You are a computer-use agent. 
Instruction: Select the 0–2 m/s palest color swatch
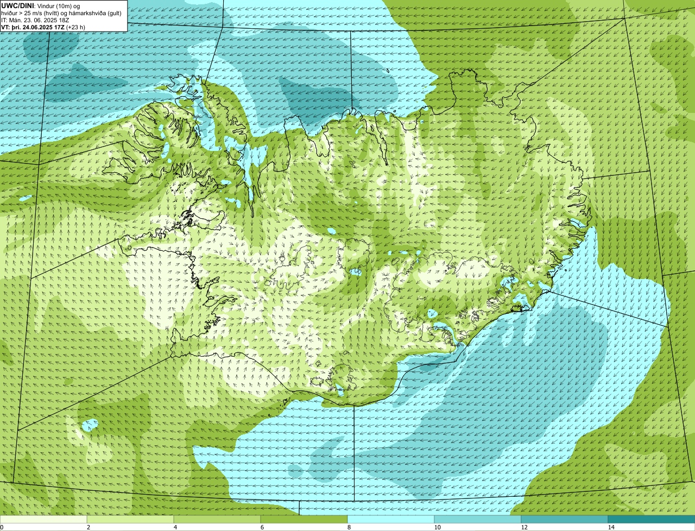click(43, 519)
